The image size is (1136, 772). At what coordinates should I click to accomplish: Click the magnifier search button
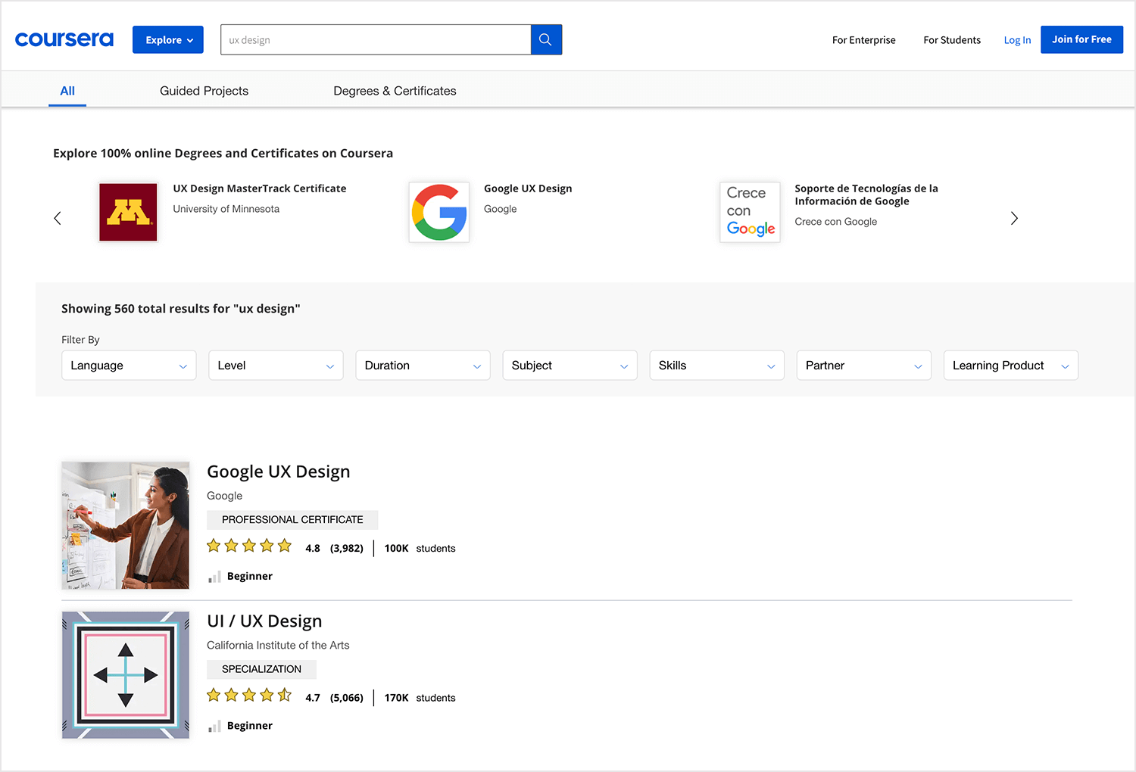[x=546, y=39]
